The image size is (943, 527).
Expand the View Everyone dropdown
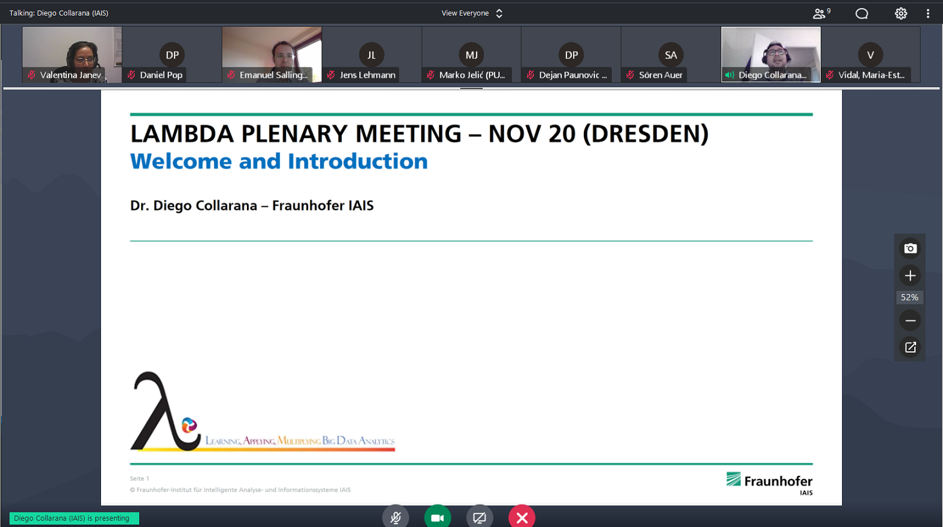tap(472, 13)
